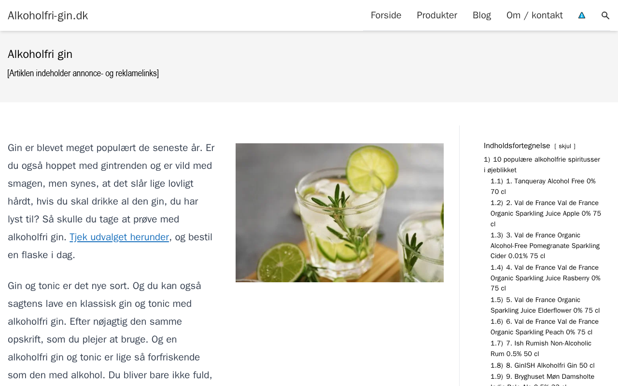618x386 pixels.
Task: Jump to Pomegranate Sparkling Cider entry
Action: [x=545, y=246]
